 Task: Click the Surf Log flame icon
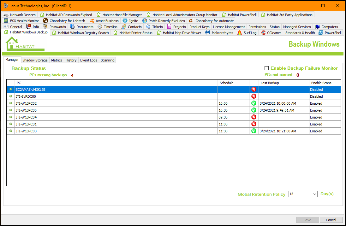pyautogui.click(x=240, y=33)
